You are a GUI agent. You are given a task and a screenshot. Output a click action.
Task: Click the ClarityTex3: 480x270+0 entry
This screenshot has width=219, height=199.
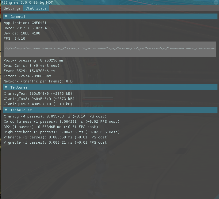tap(38, 104)
